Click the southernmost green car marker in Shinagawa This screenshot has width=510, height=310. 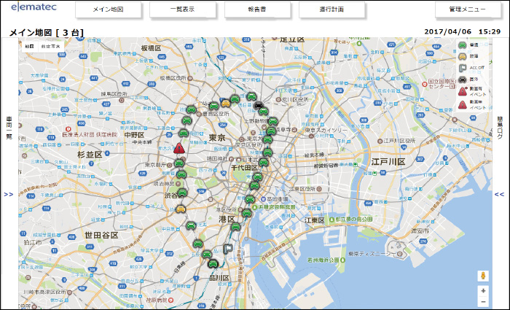point(213,263)
